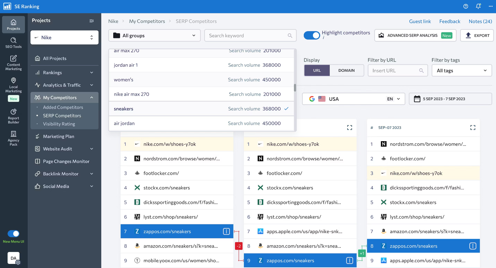Viewport: 496px width, 268px height.
Task: Expand the Social Media chevron
Action: 92,186
